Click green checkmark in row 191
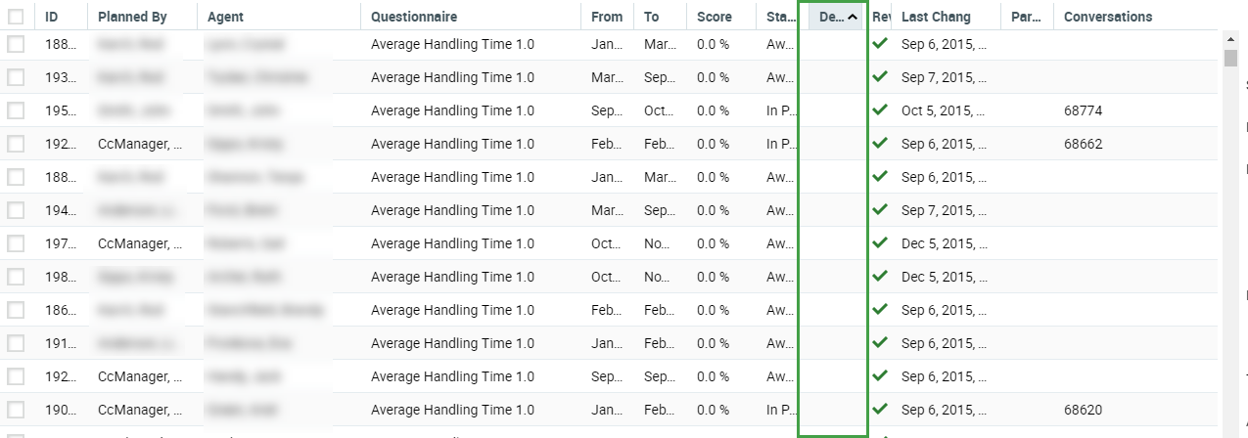The image size is (1248, 438). (x=880, y=342)
